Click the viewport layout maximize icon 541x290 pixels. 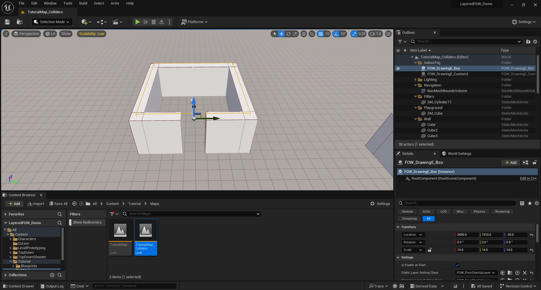pyautogui.click(x=388, y=34)
